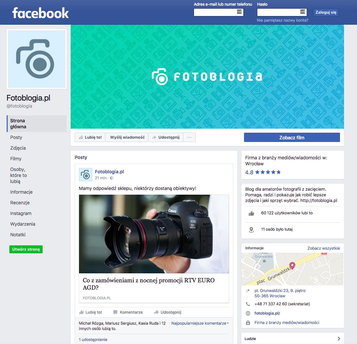Open Filmy in the sidebar
The width and height of the screenshot is (357, 344).
[16, 159]
